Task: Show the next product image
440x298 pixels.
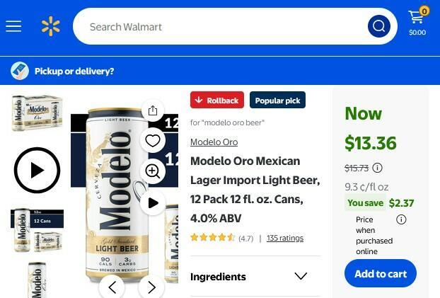Action: pos(151,287)
